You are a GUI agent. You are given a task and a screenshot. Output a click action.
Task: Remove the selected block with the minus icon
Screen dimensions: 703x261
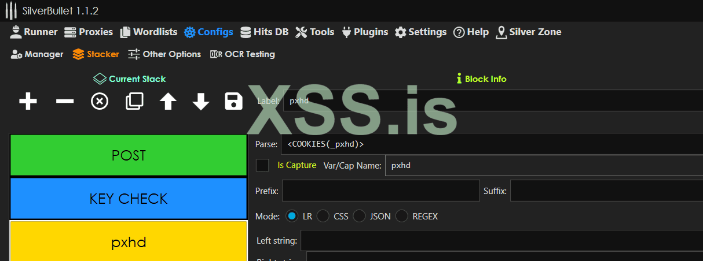[65, 102]
